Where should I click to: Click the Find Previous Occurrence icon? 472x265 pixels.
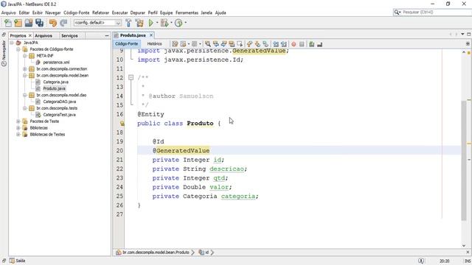point(216,44)
